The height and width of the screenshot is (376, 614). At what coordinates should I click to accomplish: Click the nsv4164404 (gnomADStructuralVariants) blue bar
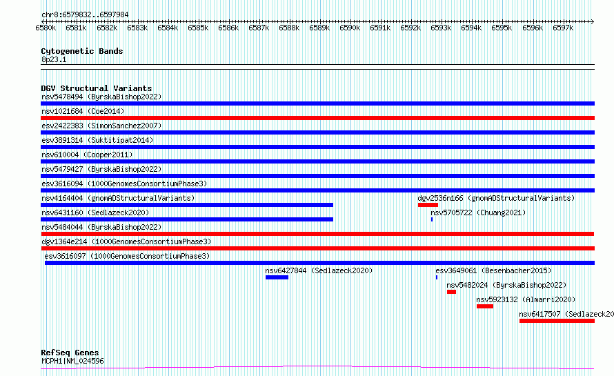tap(187, 205)
